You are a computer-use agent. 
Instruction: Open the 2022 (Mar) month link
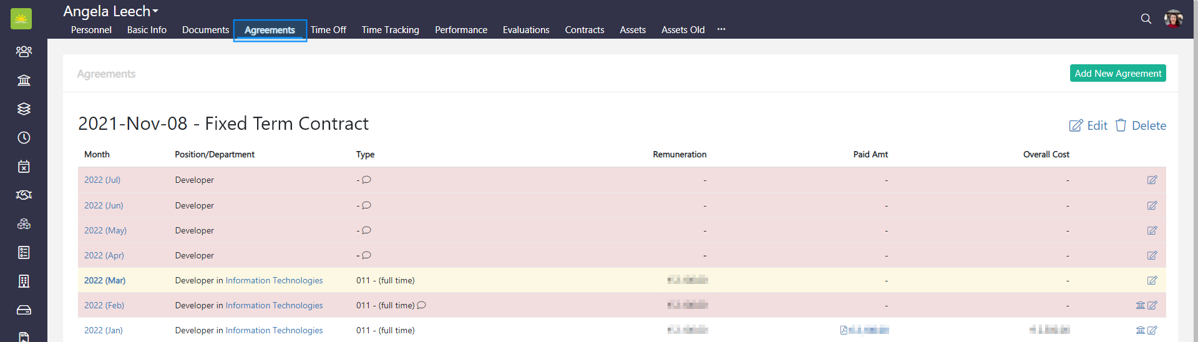105,281
